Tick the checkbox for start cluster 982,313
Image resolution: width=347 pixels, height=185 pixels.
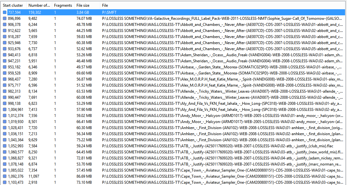pos(4,91)
